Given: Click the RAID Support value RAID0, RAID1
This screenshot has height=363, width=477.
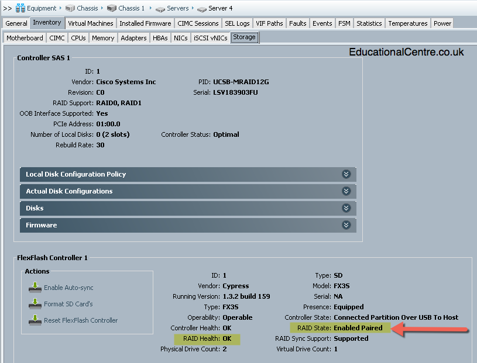Looking at the screenshot, I should coord(119,103).
